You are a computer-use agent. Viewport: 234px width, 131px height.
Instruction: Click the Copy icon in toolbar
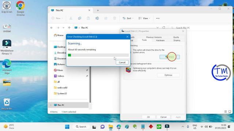(x=80, y=18)
